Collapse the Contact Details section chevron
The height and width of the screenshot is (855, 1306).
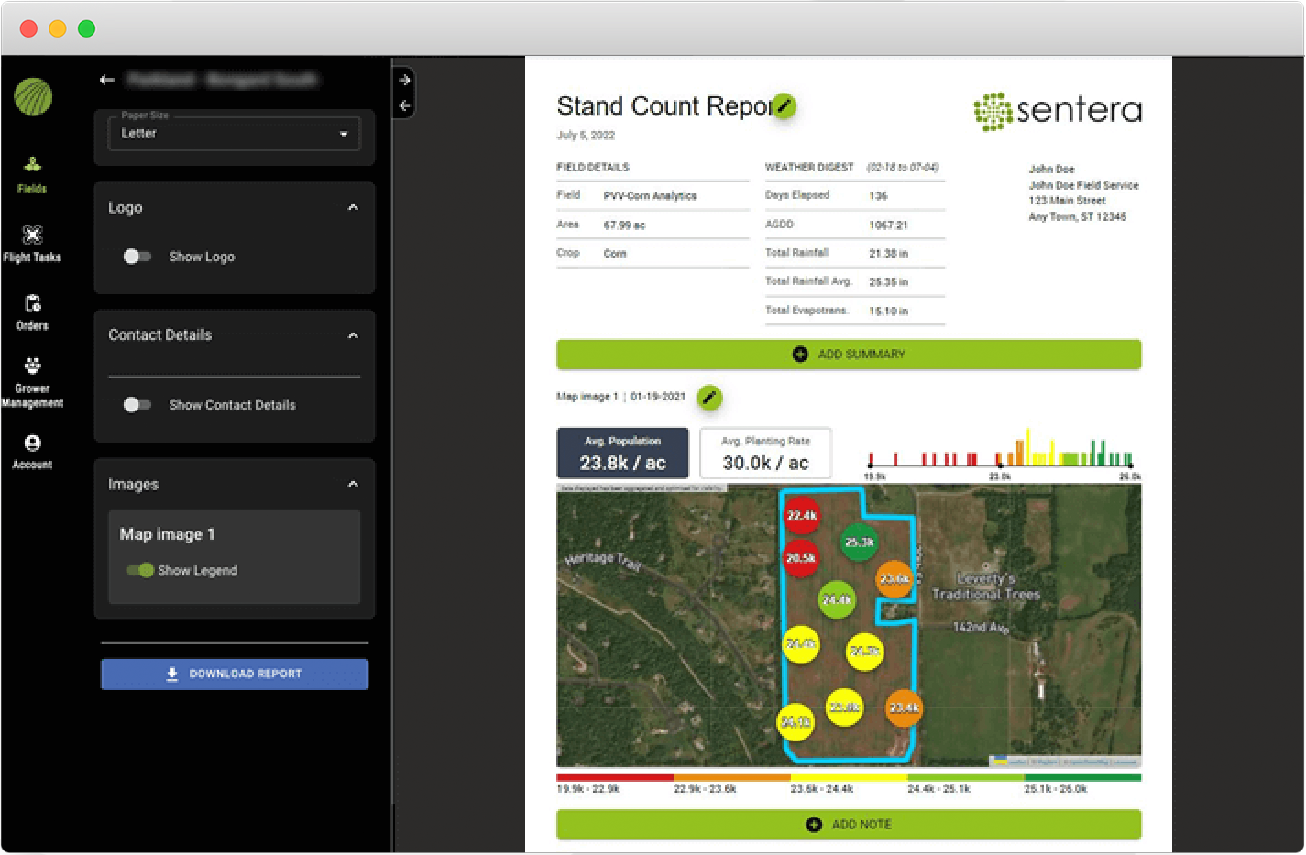click(353, 335)
